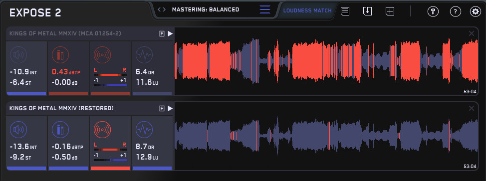Select dynamic range waveform icon on MCA track
Screen dimensions: 486x181
pyautogui.click(x=144, y=55)
